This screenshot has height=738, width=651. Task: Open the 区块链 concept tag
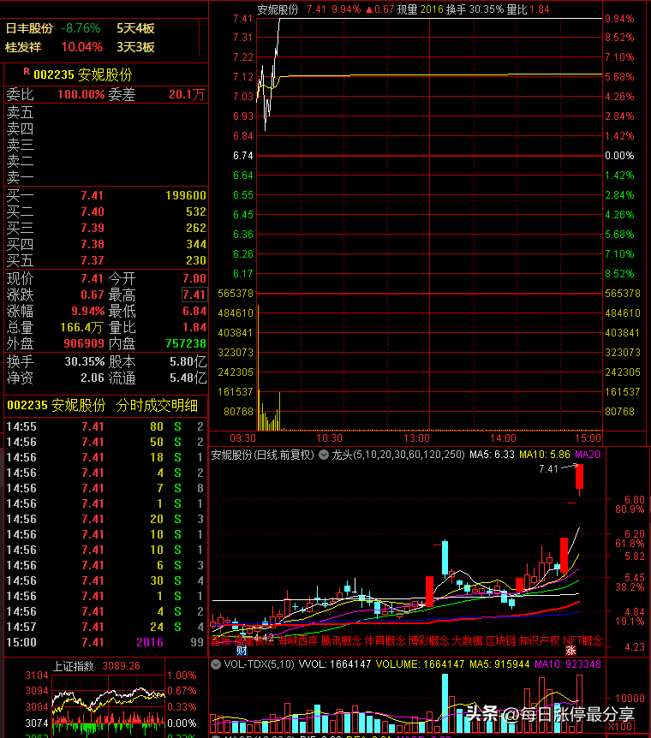tap(500, 640)
